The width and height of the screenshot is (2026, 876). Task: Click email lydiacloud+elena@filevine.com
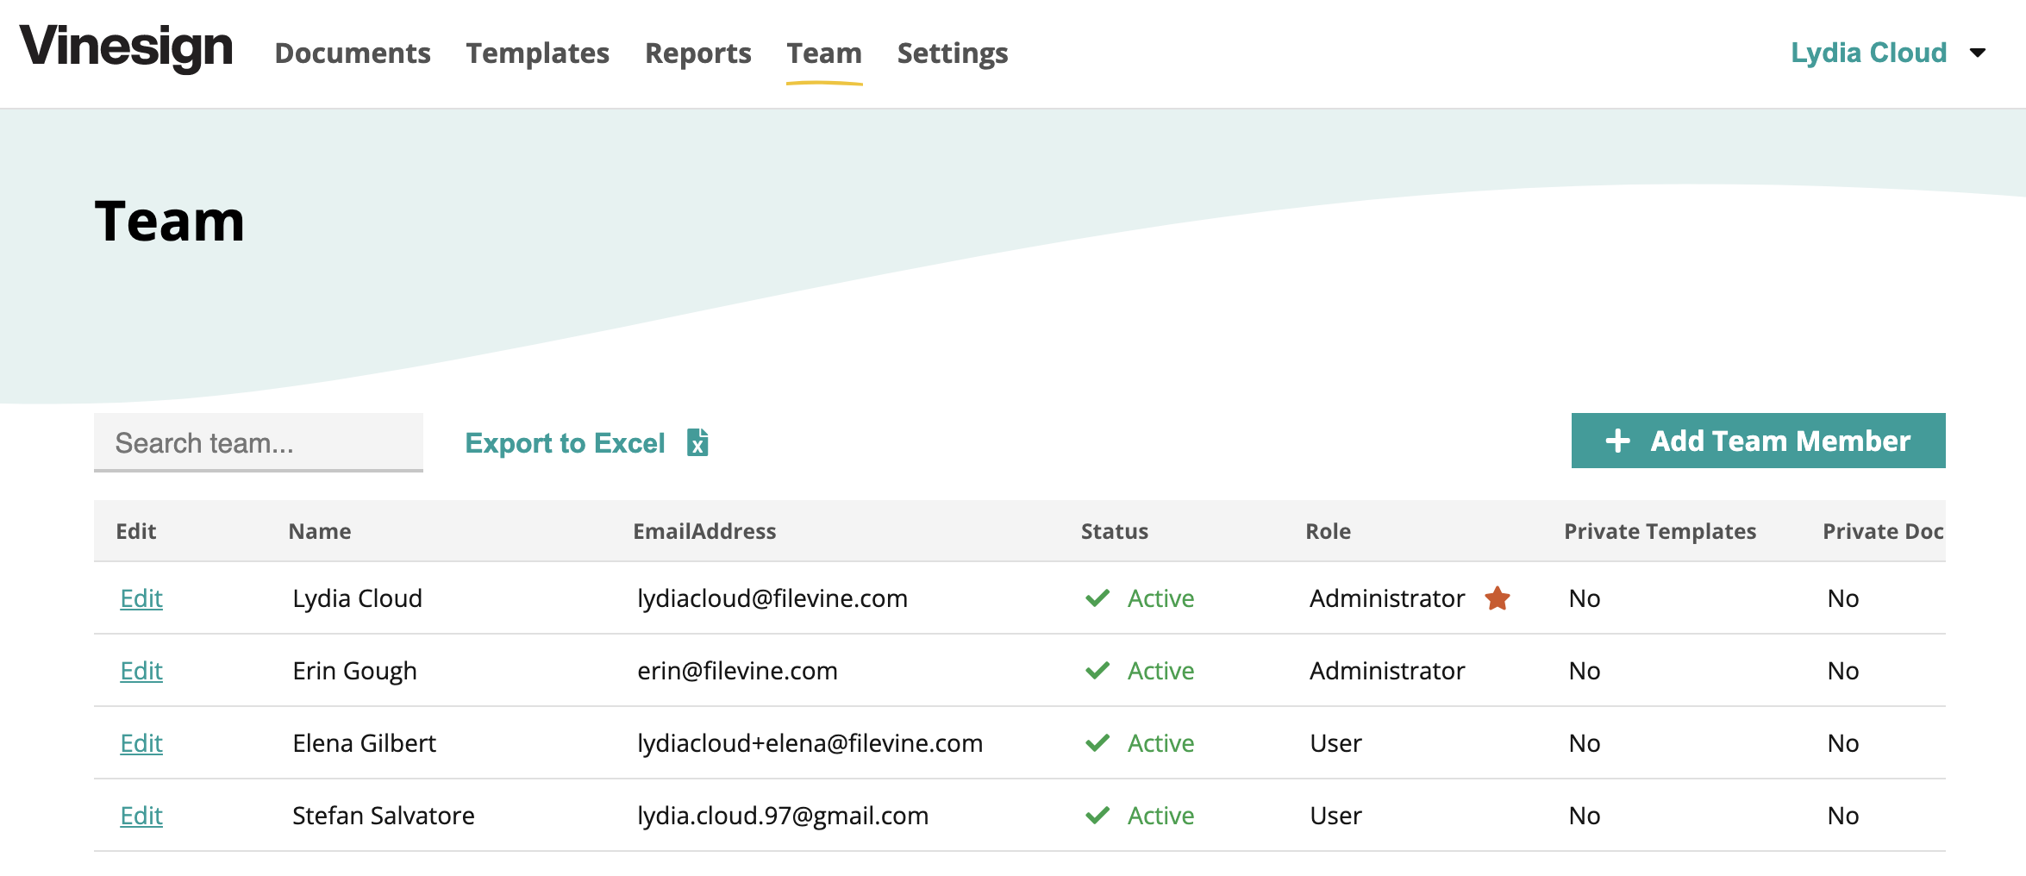810,743
